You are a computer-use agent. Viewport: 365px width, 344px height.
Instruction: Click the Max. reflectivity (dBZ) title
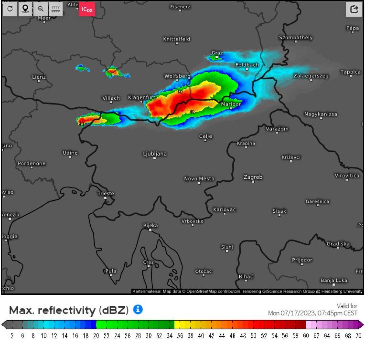[69, 310]
